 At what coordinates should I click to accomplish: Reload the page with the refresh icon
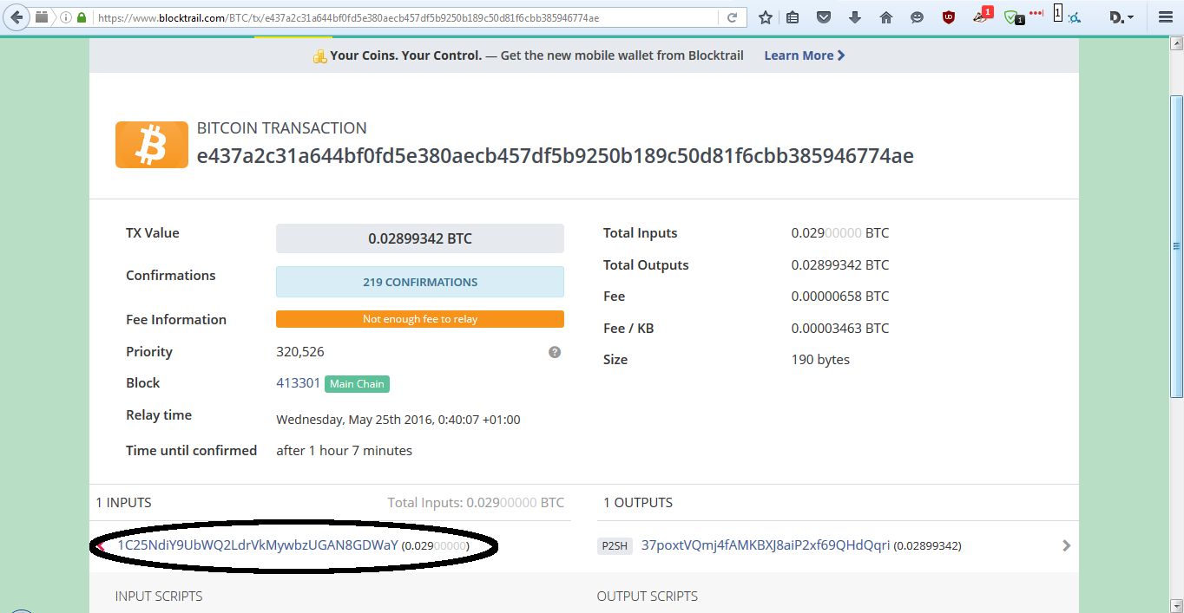point(732,17)
